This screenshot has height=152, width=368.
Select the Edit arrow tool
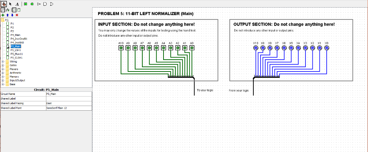coord(10,4)
